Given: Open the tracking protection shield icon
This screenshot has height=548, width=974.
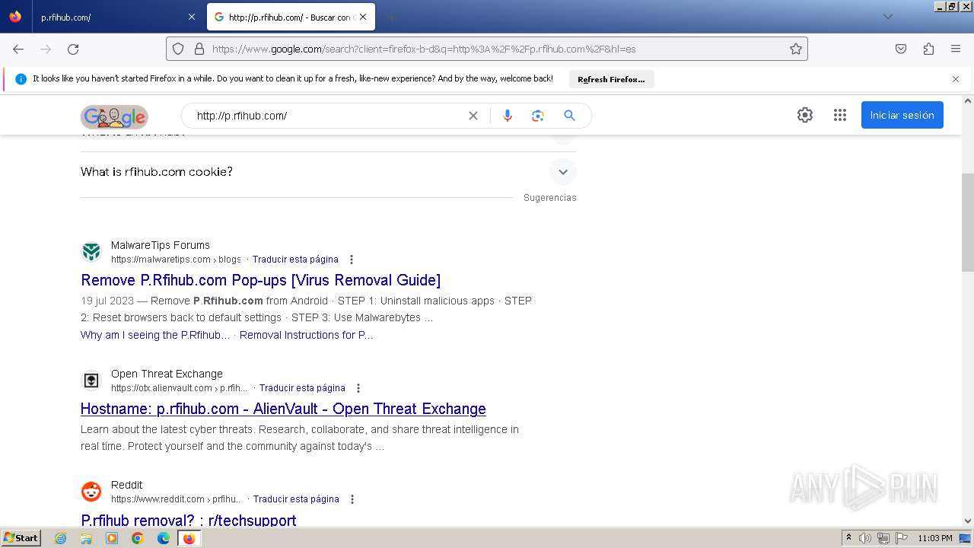Looking at the screenshot, I should pyautogui.click(x=178, y=49).
